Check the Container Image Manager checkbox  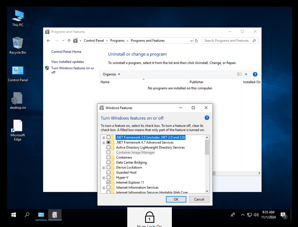tap(108, 152)
